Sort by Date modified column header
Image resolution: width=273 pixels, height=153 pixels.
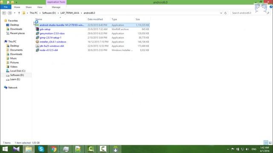(95, 19)
